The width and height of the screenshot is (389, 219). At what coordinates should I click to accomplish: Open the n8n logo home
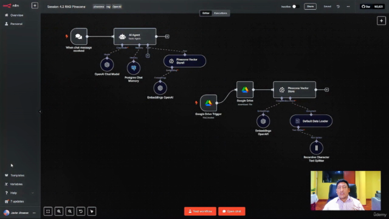11,5
